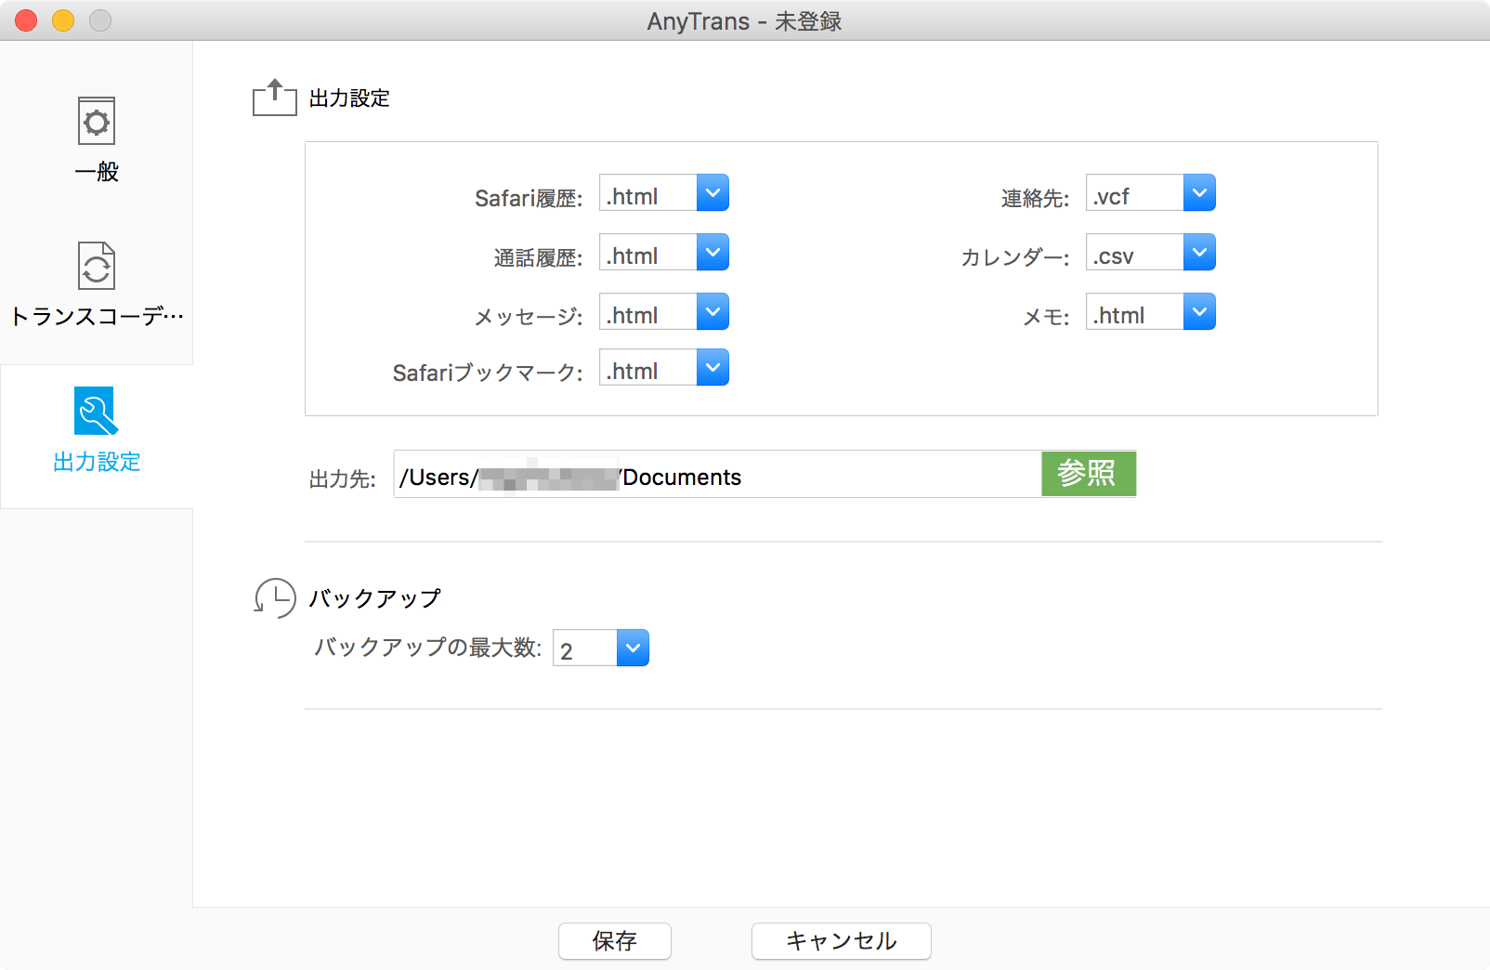Open the 一般 (General) settings gear icon

[x=97, y=121]
